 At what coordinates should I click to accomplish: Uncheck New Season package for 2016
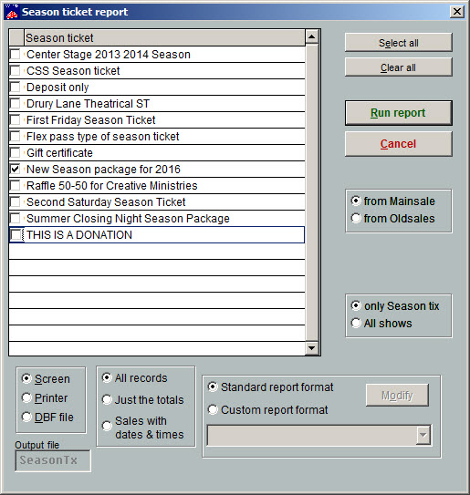[x=16, y=170]
